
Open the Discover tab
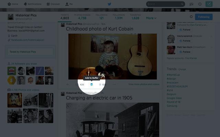[x=53, y=4]
